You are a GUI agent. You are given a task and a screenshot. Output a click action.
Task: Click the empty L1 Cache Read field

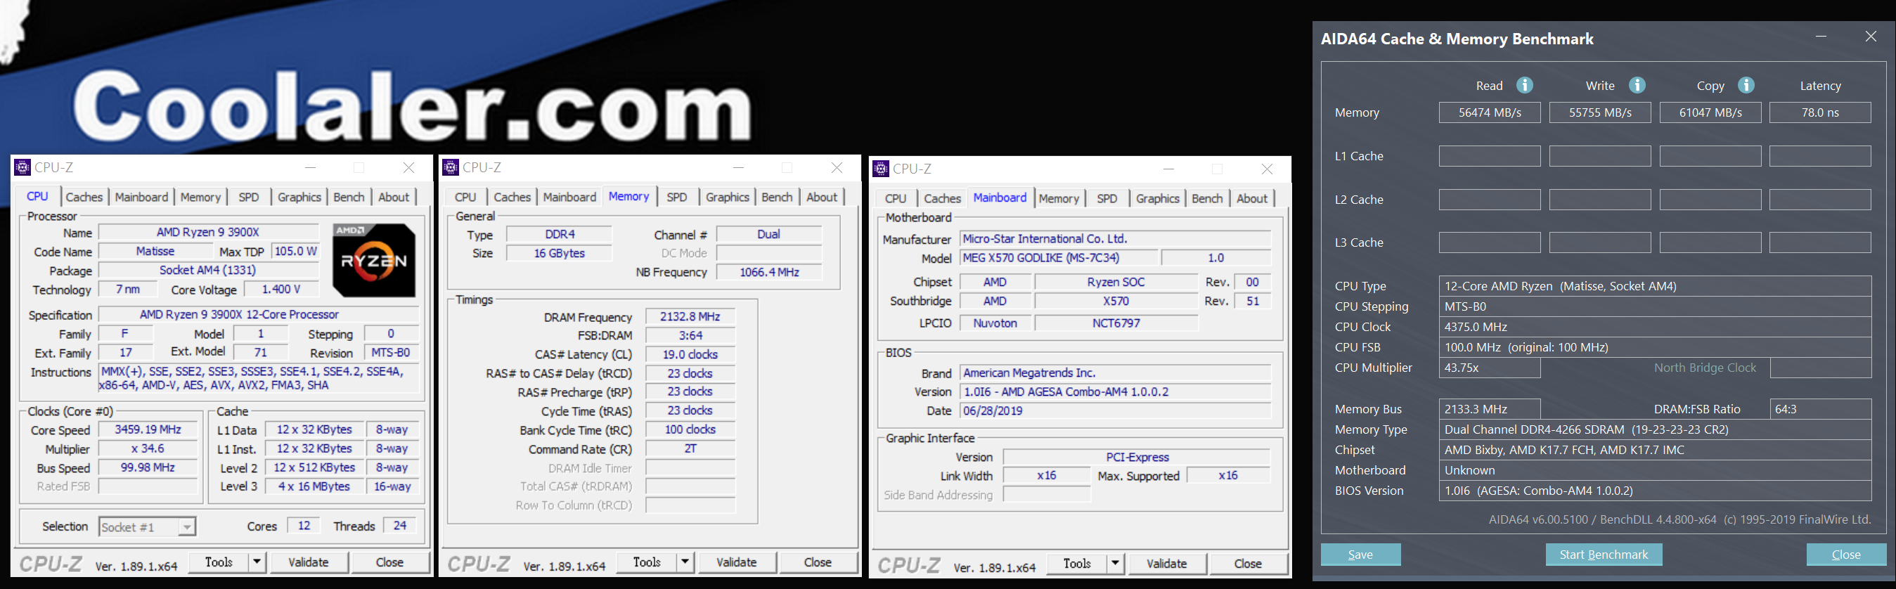click(x=1490, y=156)
